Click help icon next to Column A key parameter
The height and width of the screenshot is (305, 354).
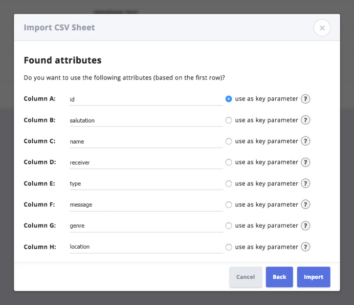point(305,99)
